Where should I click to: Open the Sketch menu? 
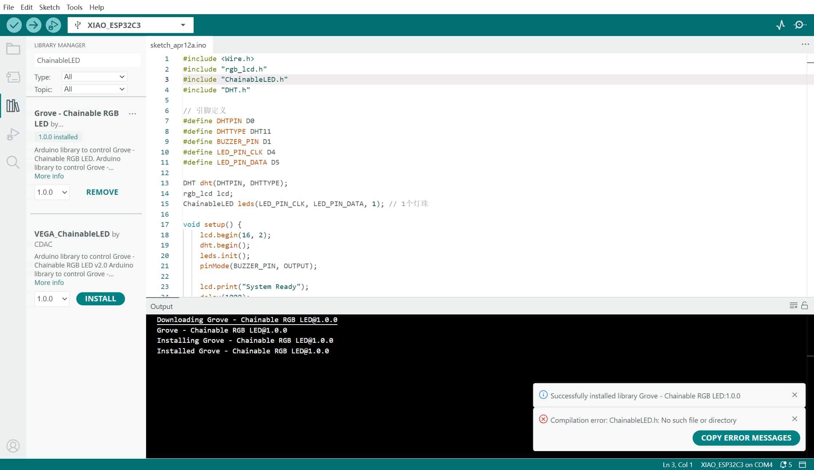pyautogui.click(x=49, y=7)
